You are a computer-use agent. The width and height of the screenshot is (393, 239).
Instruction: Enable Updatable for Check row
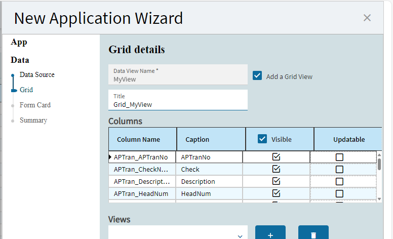[x=339, y=169]
